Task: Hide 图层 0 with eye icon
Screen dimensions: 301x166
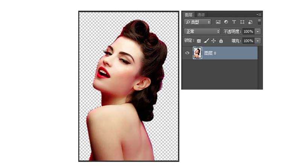Action: [x=187, y=53]
